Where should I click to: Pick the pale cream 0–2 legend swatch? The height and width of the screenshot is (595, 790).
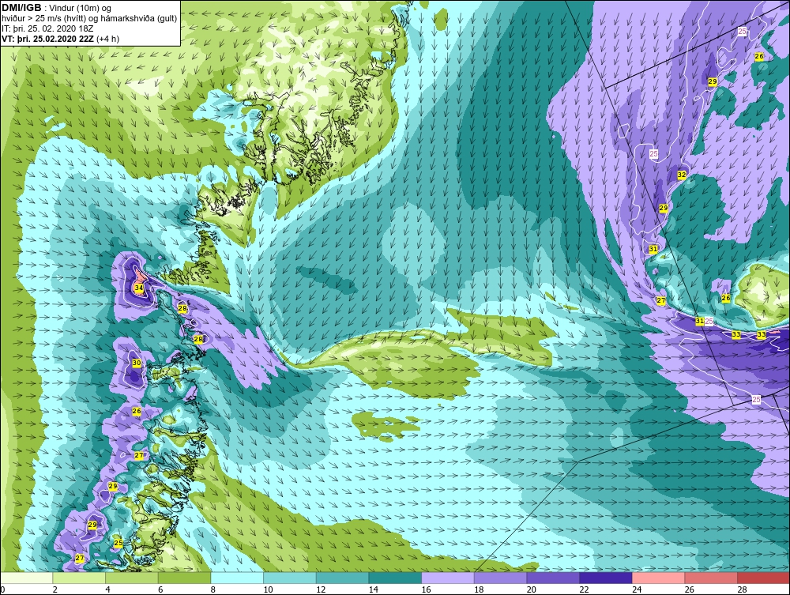point(26,578)
